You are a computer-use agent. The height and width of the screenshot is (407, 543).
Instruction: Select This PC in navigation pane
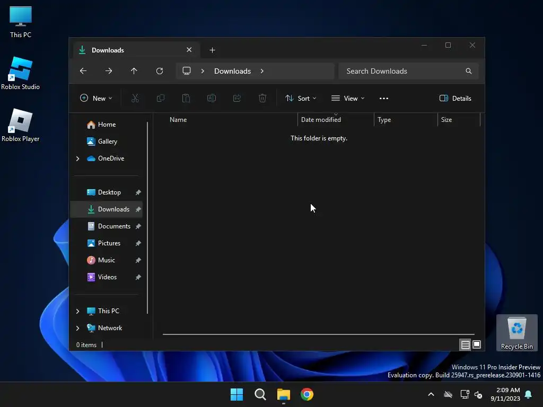tap(108, 311)
